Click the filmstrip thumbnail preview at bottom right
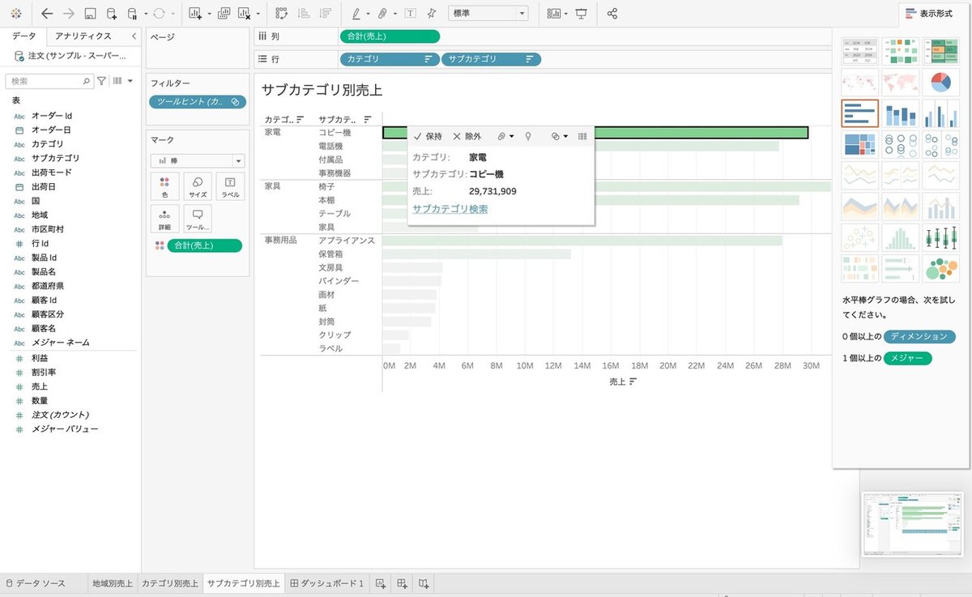 [x=914, y=523]
